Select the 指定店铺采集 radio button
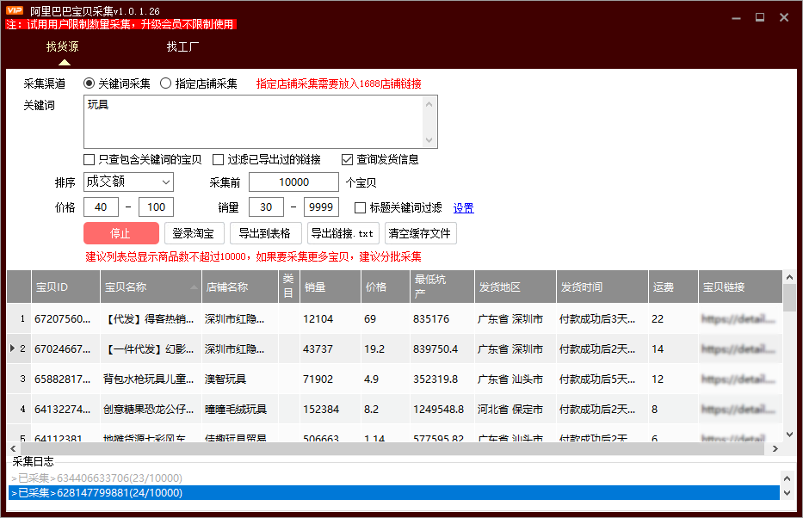Viewport: 803px width, 518px height. coord(165,83)
